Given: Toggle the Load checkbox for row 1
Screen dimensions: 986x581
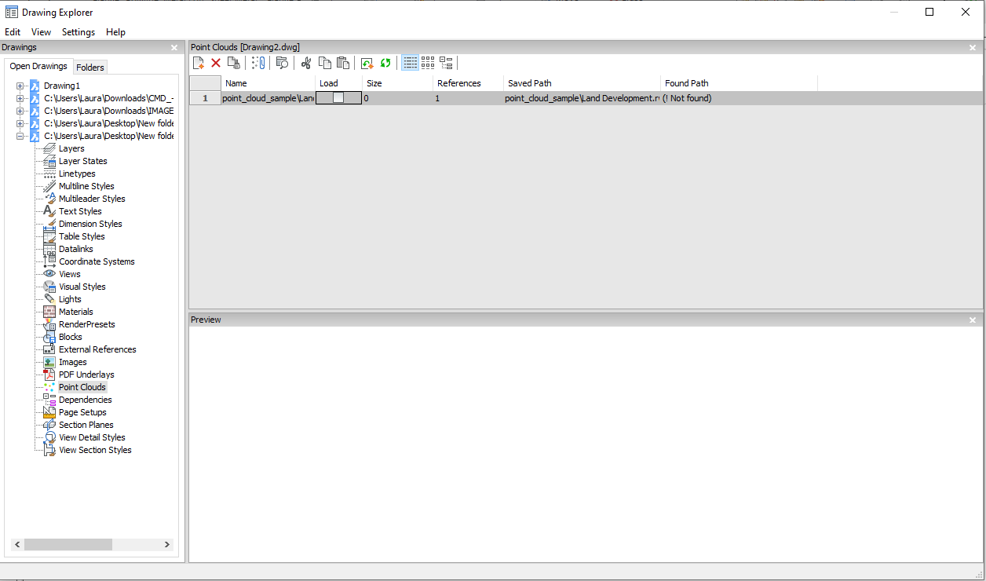Looking at the screenshot, I should 338,98.
